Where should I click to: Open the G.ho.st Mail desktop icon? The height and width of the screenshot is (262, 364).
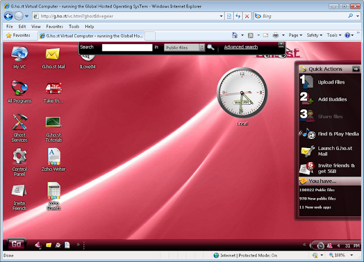click(x=53, y=58)
